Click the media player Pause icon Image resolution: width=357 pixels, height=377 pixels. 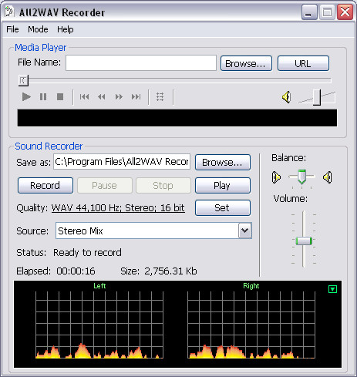[x=43, y=97]
